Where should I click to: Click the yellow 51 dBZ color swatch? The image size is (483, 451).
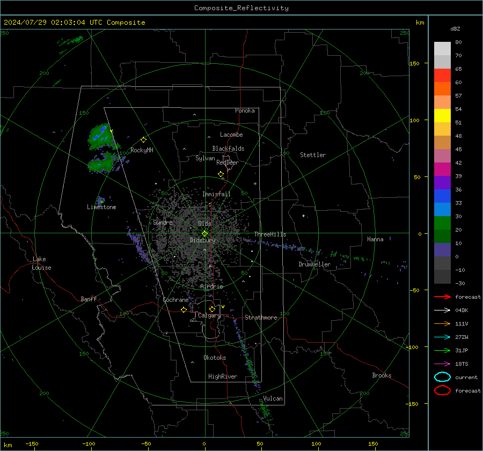[x=442, y=115]
